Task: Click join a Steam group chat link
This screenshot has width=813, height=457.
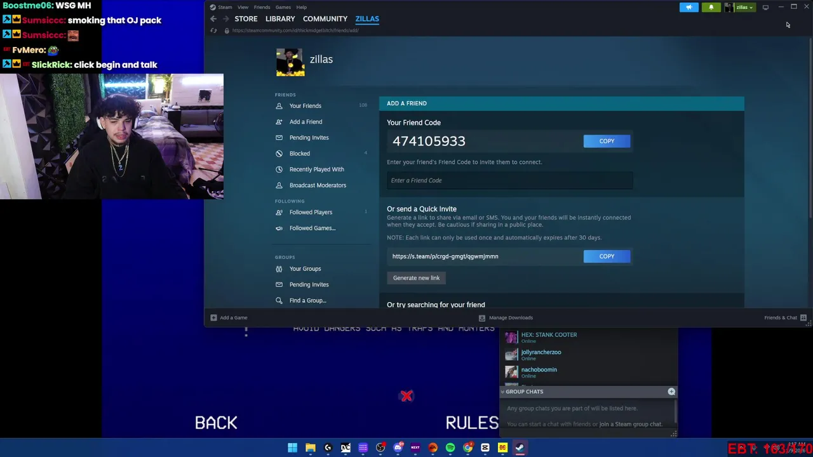Action: pos(630,424)
